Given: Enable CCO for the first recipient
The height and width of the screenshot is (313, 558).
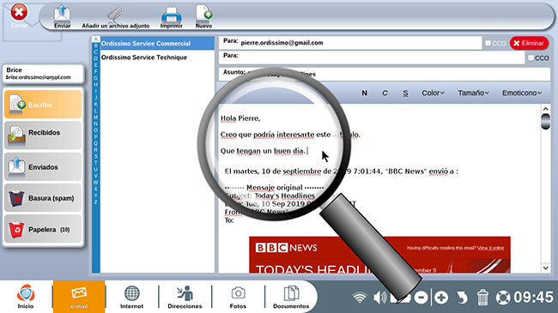Looking at the screenshot, I should 488,43.
